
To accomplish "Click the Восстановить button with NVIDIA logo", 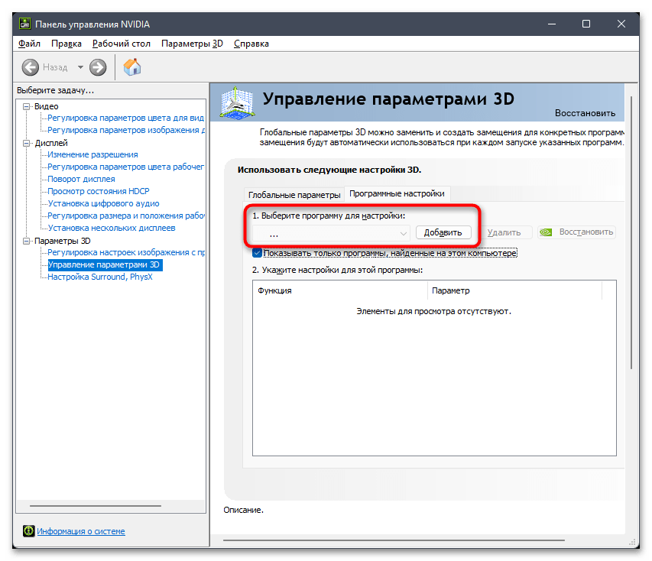I will coord(577,232).
